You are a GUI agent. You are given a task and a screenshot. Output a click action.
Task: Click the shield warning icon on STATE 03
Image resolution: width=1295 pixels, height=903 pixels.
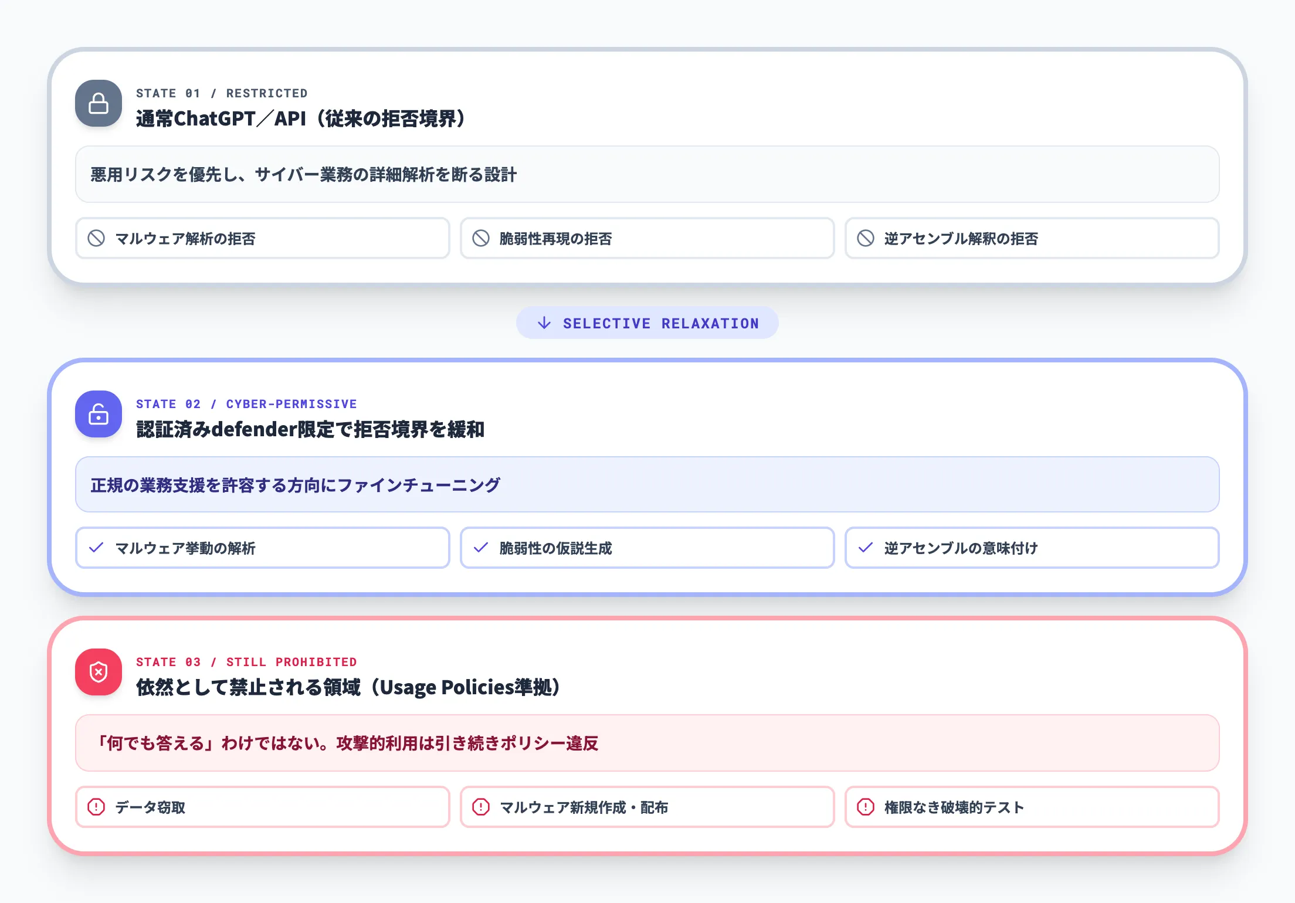tap(99, 674)
